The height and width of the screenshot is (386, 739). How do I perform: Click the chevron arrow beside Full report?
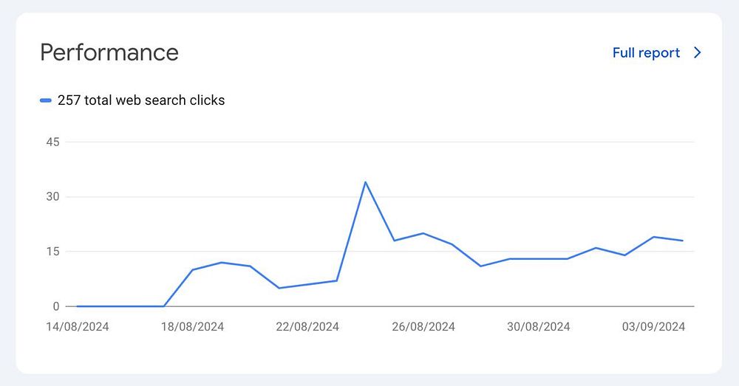[697, 53]
